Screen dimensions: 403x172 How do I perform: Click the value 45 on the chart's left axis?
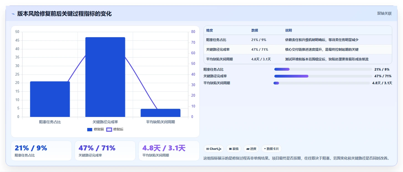17,40
